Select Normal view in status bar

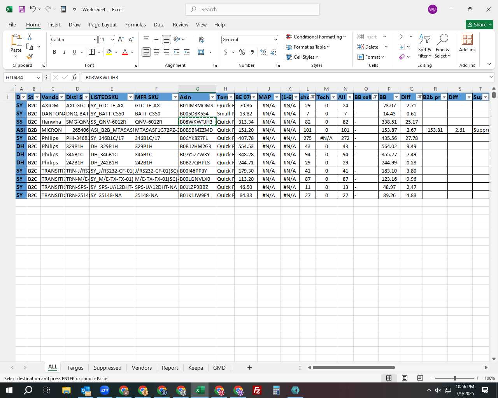click(389, 378)
